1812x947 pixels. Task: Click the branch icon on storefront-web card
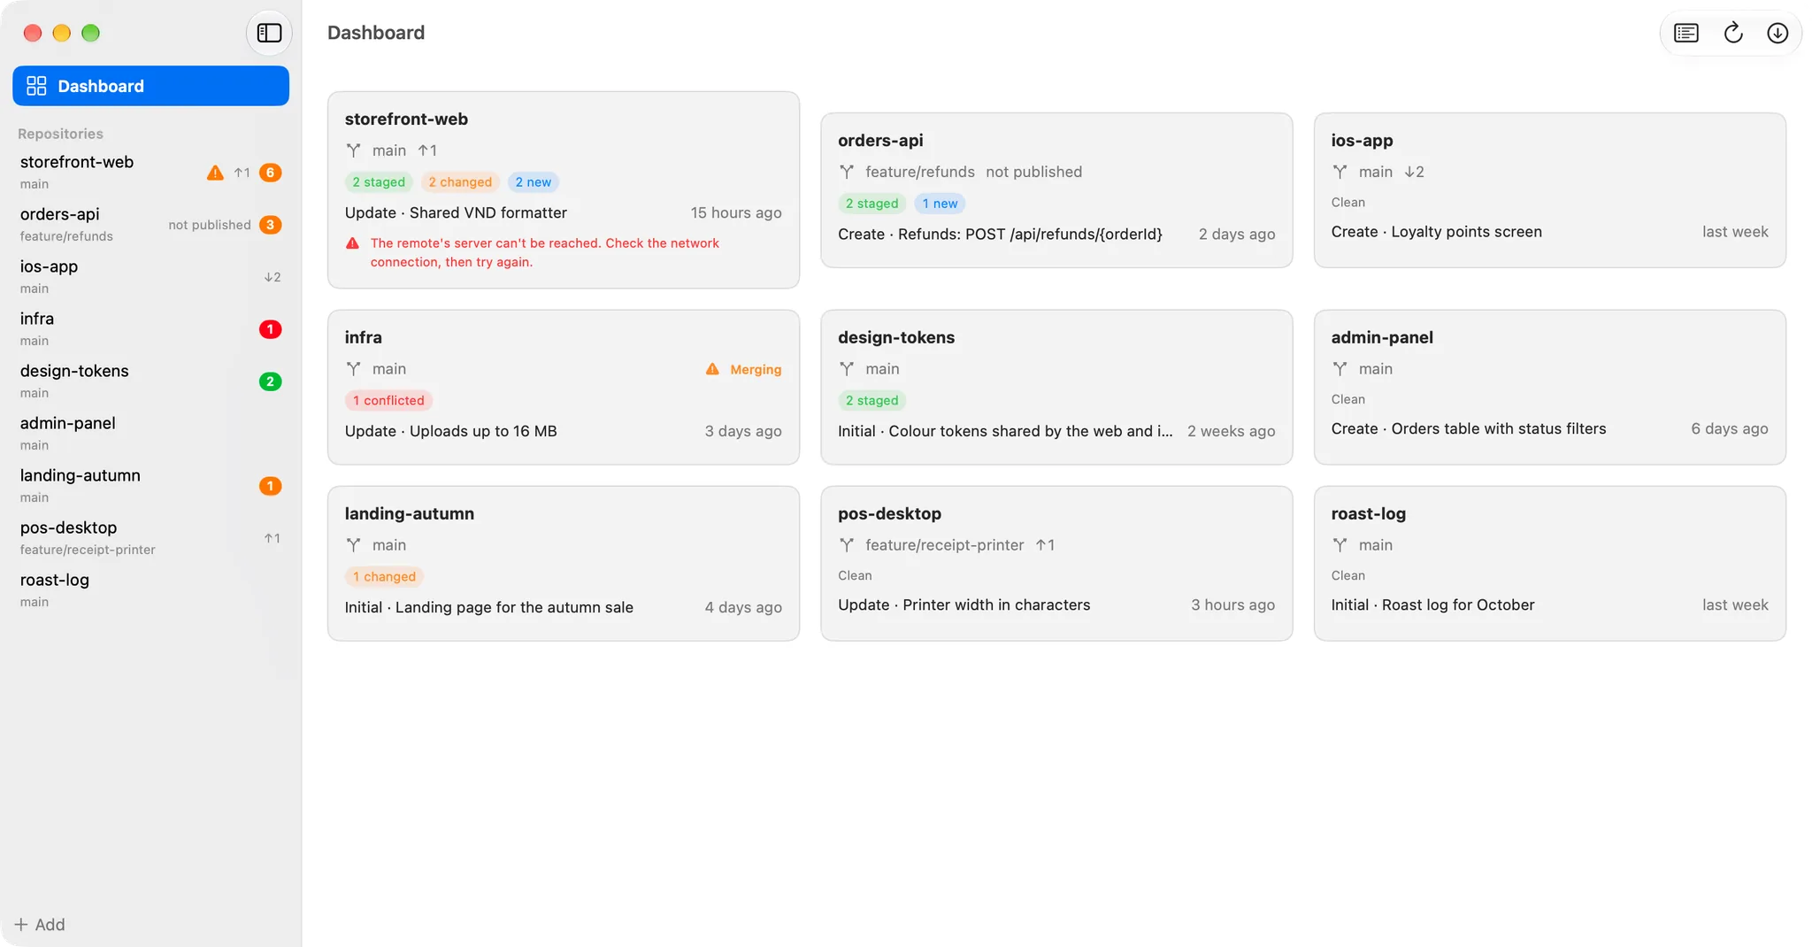click(x=354, y=150)
